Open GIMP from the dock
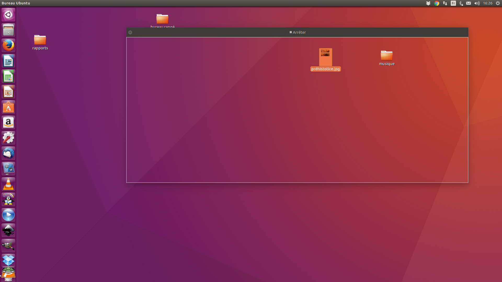This screenshot has height=282, width=502. click(8, 246)
